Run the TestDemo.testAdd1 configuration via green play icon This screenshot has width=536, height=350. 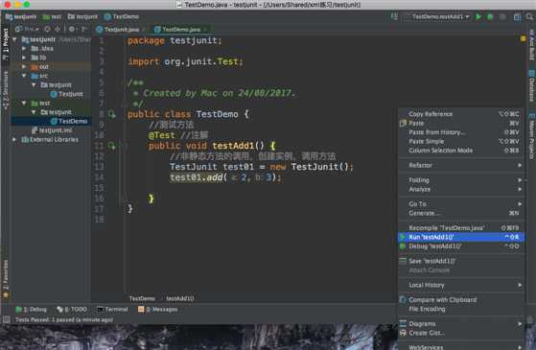478,16
